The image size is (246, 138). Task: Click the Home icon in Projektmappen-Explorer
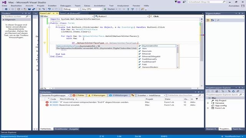pos(217,91)
